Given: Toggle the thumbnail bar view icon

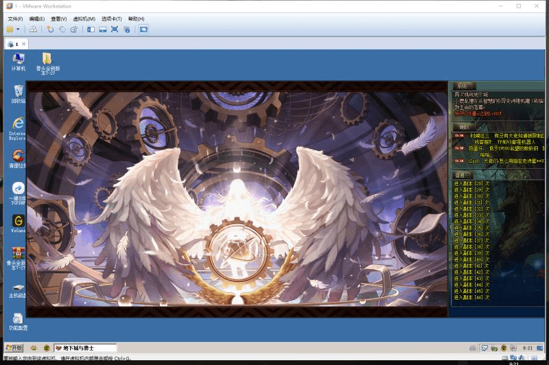Looking at the screenshot, I should (x=102, y=30).
